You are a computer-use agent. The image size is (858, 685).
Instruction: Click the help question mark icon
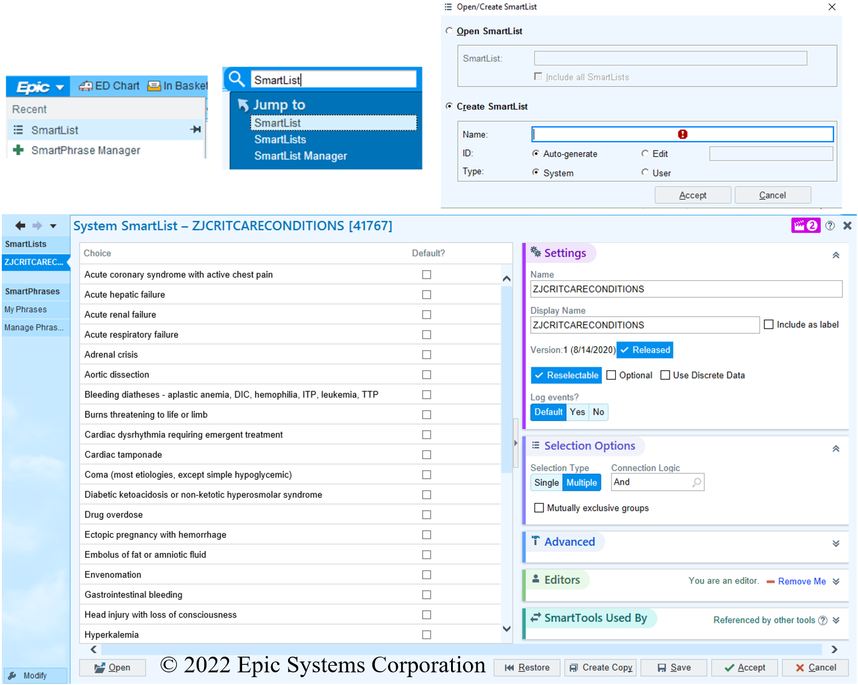(x=830, y=226)
